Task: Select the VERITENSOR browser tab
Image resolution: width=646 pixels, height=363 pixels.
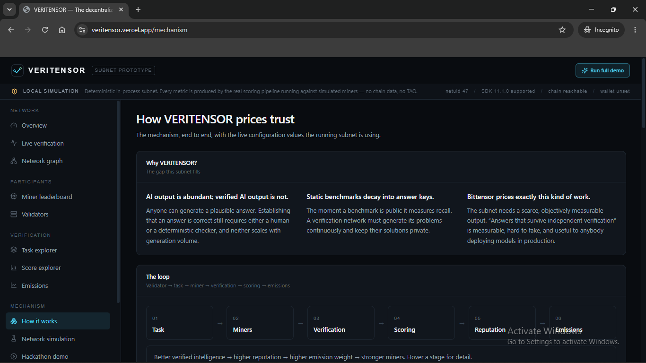Action: [x=74, y=9]
